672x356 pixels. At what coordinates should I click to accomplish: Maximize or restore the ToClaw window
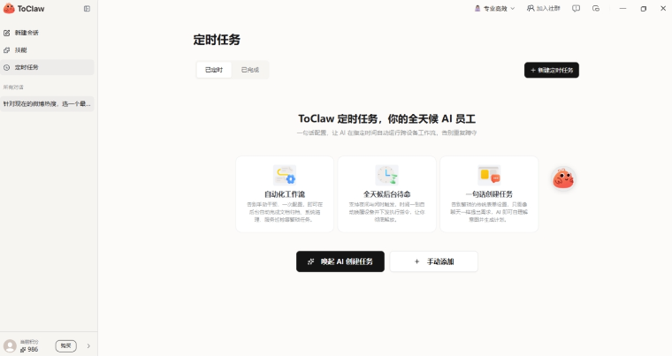tap(644, 9)
